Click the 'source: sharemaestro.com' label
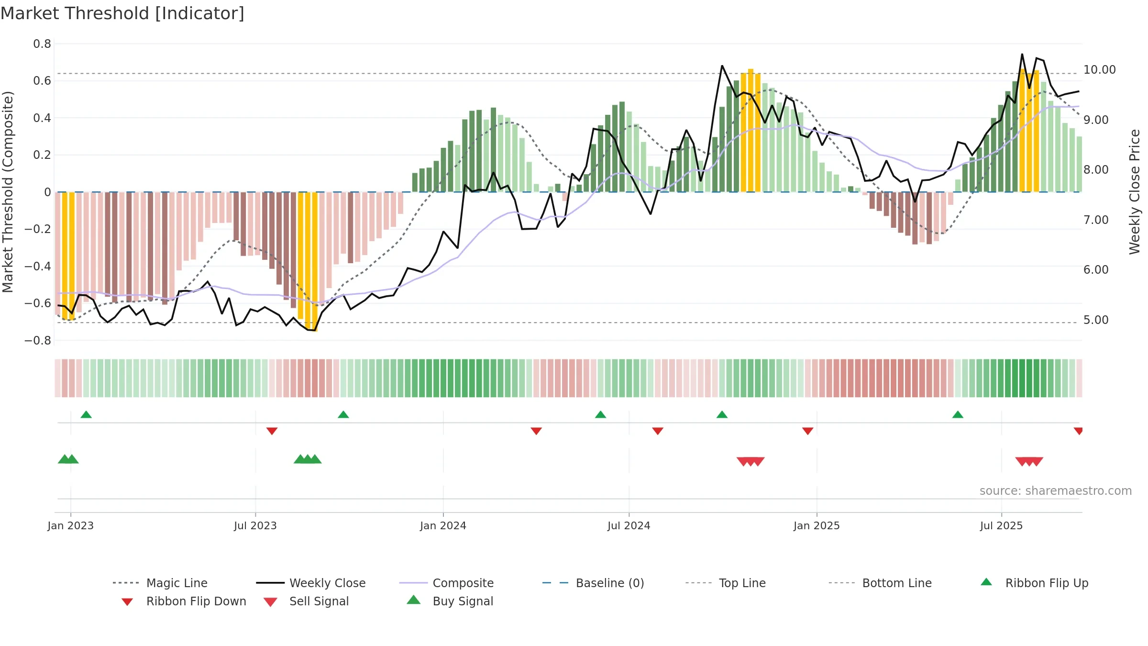The image size is (1148, 646). coord(1056,491)
